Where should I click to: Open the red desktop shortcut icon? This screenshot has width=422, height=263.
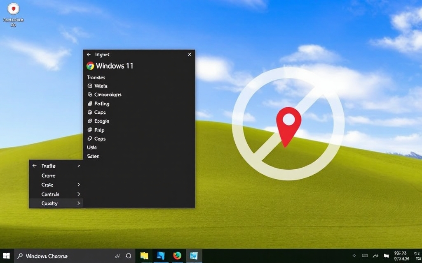14,9
